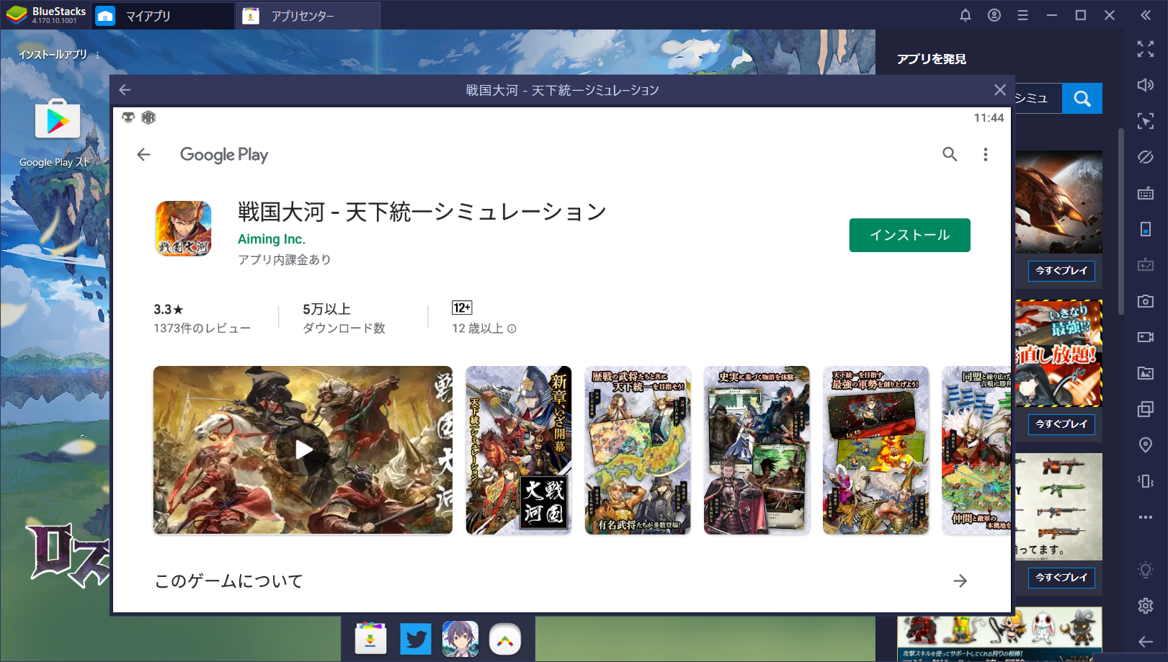Click the search field in アプリを発見
Image resolution: width=1168 pixels, height=662 pixels.
pos(1038,99)
